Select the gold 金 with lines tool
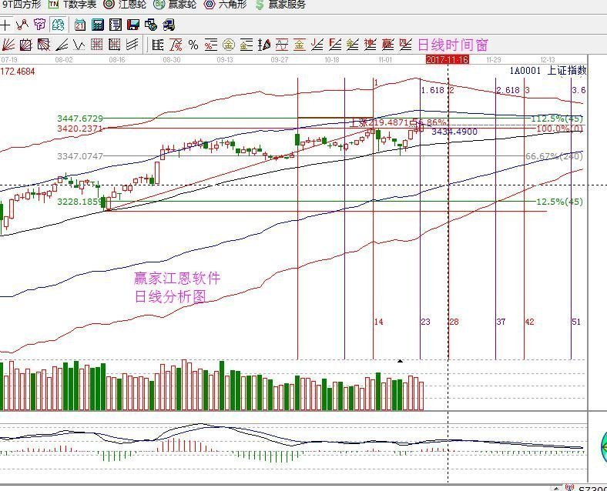The width and height of the screenshot is (607, 491). 246,45
